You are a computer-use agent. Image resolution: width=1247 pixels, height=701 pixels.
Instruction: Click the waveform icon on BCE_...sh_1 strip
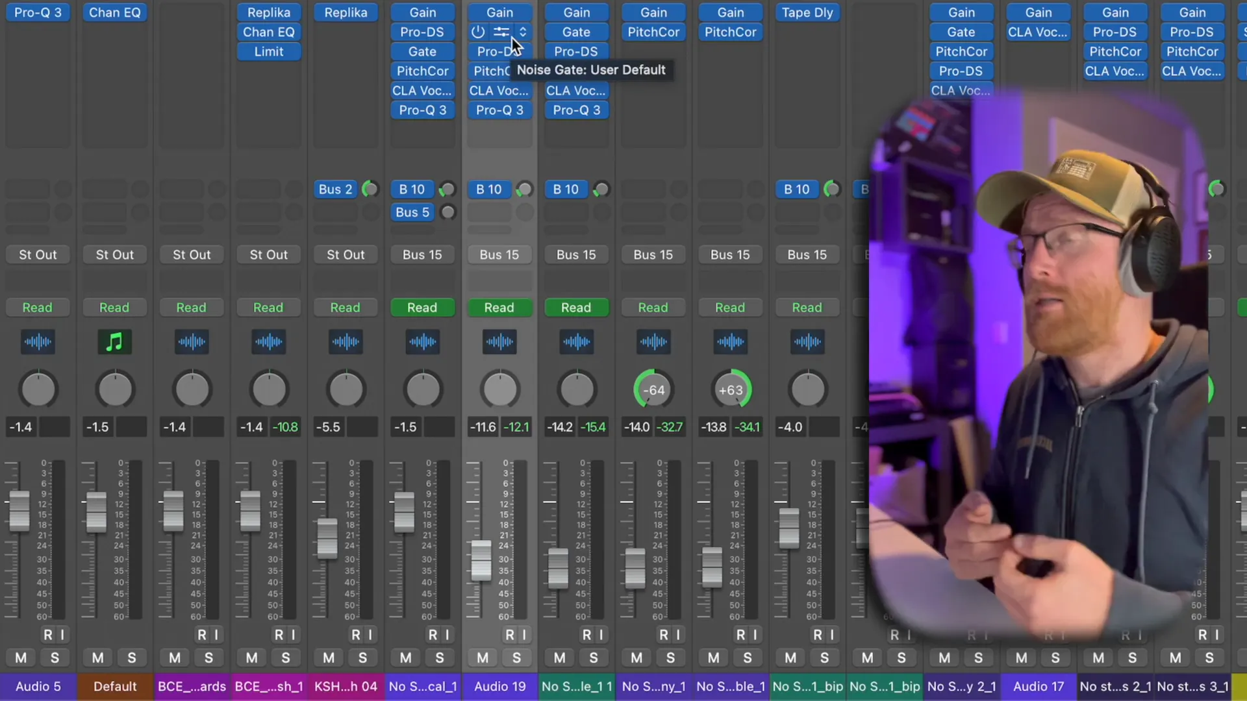(x=268, y=341)
